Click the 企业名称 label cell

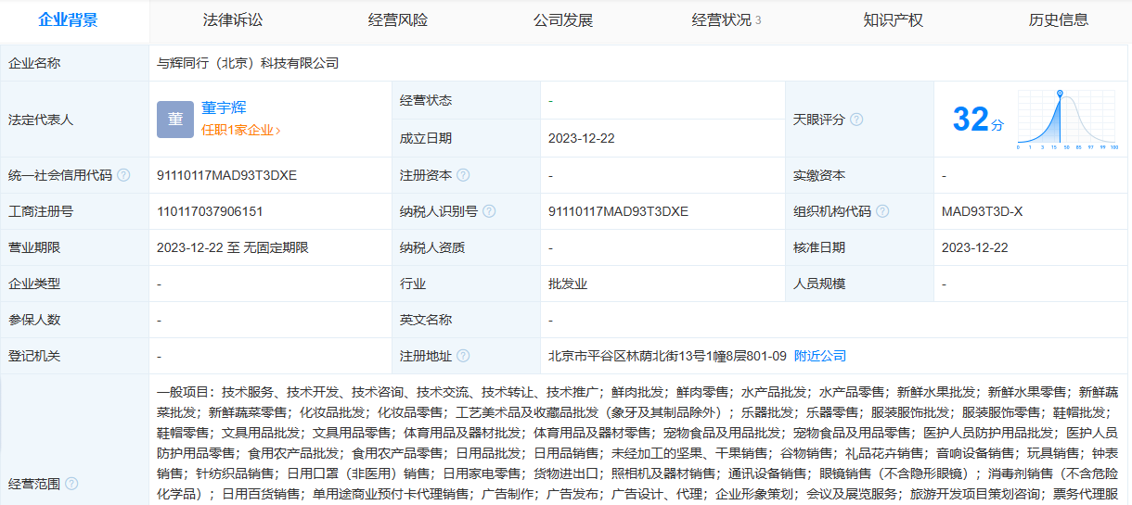pos(74,63)
